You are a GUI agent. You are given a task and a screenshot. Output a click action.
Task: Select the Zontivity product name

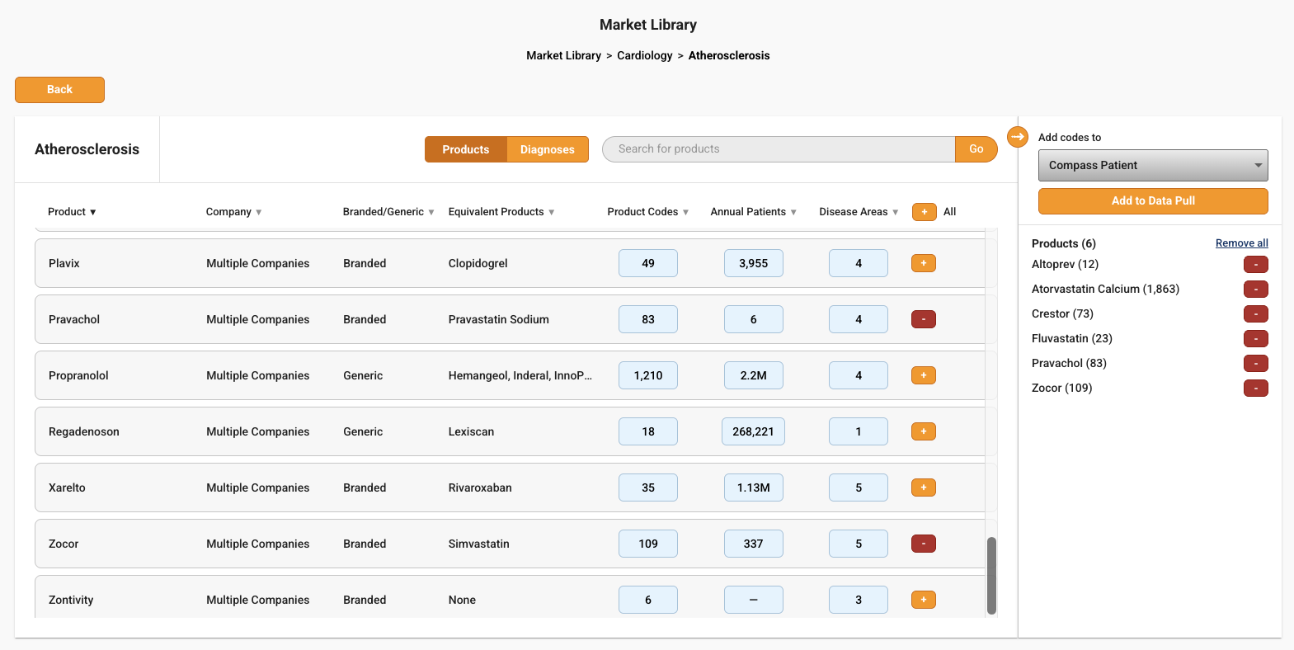[71, 600]
